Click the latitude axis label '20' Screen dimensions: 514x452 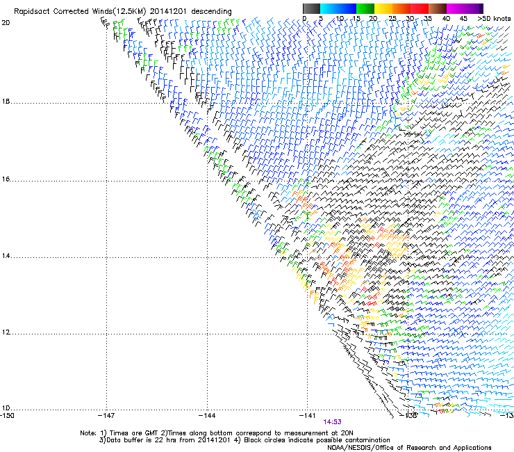coord(6,23)
